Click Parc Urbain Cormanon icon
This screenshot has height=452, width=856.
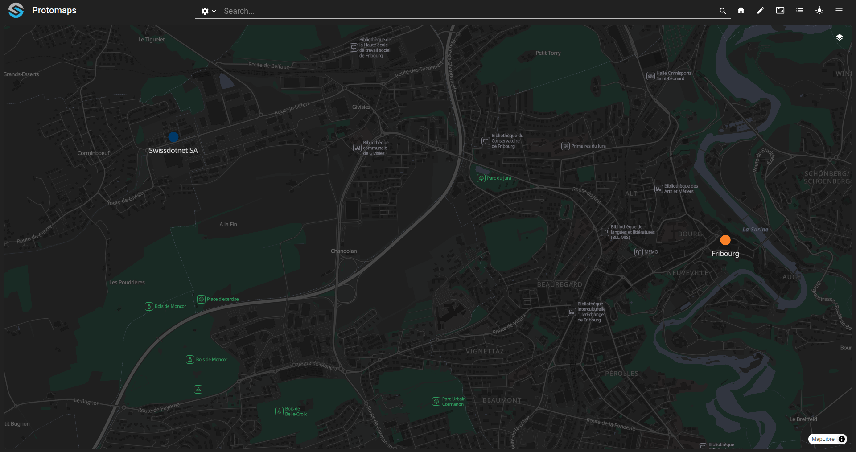tap(436, 402)
